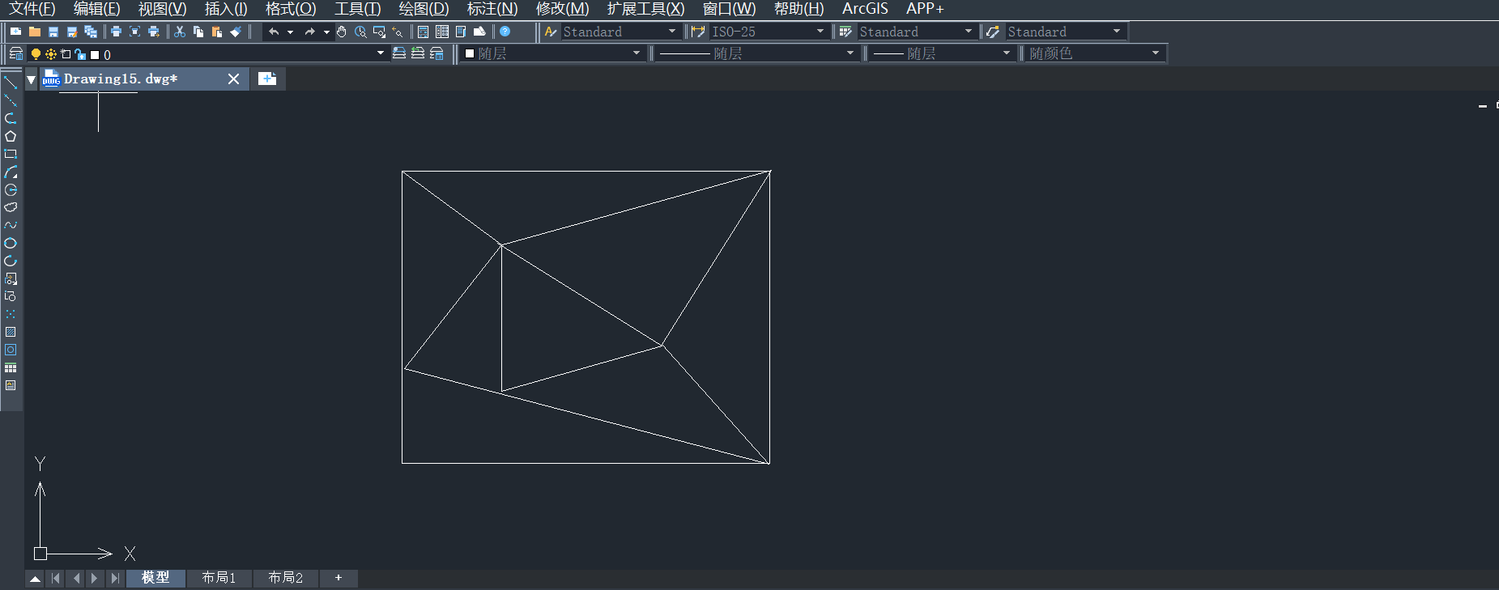1499x590 pixels.
Task: Click the Save icon
Action: point(53,32)
